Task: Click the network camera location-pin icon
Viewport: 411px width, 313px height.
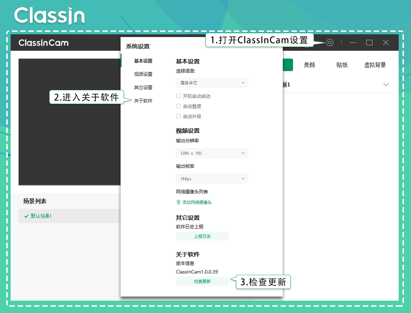Action: [x=178, y=202]
